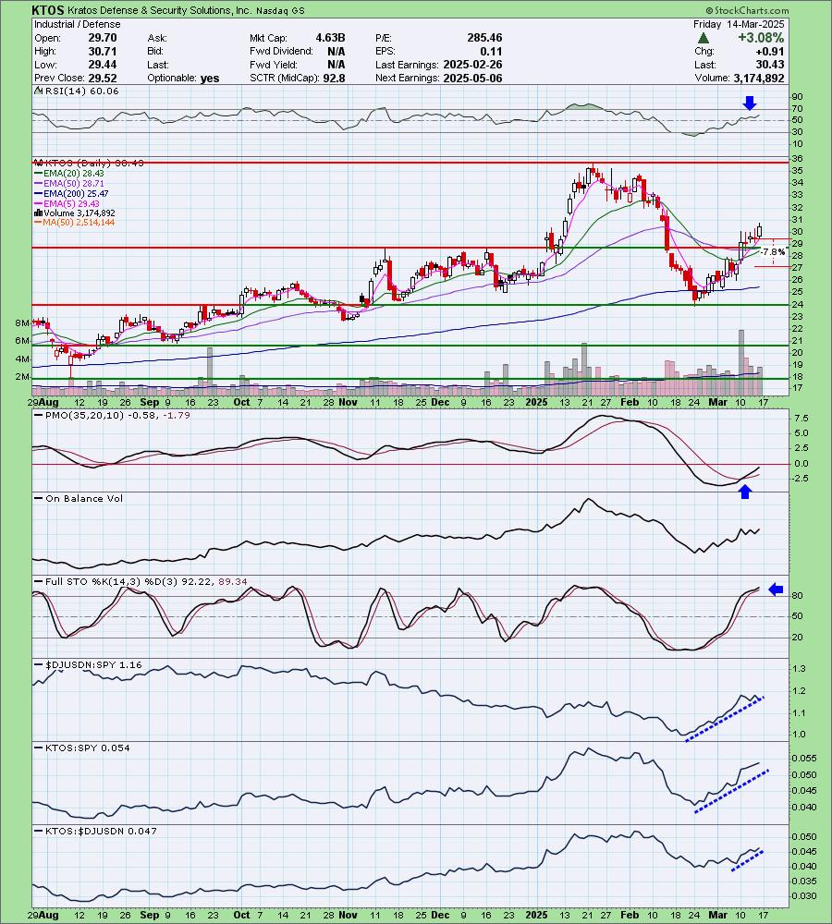Viewport: 832px width, 924px height.
Task: Click the Open value 29.70
Action: click(x=103, y=38)
